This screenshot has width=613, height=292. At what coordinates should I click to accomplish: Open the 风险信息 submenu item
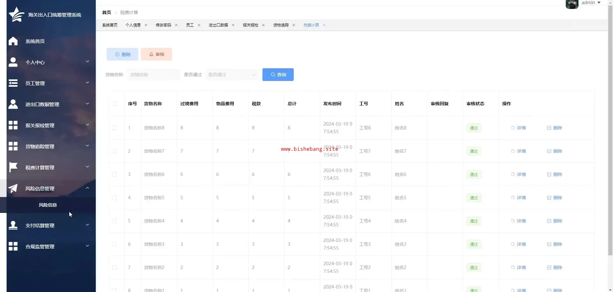point(48,205)
